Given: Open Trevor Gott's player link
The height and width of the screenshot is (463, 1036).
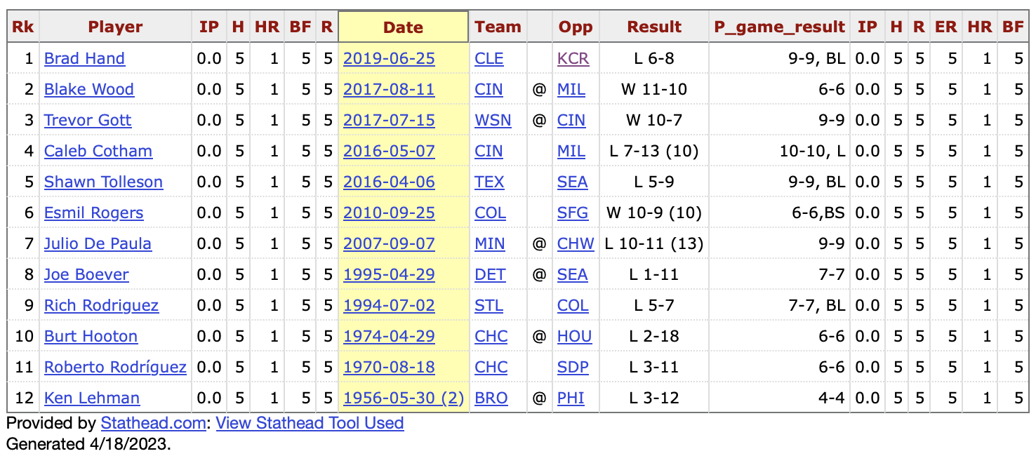Looking at the screenshot, I should pyautogui.click(x=87, y=120).
